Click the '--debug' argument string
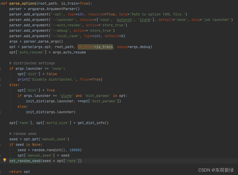Viewport: 238px width, 175px height. click(60, 31)
